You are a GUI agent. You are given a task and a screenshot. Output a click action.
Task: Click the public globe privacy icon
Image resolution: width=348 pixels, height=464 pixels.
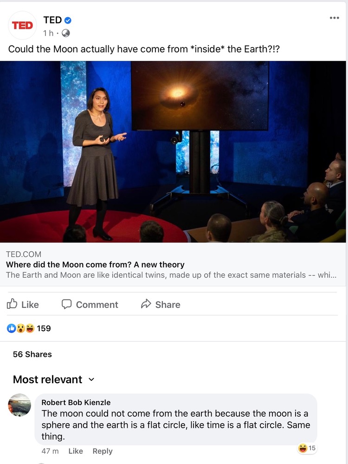[65, 33]
